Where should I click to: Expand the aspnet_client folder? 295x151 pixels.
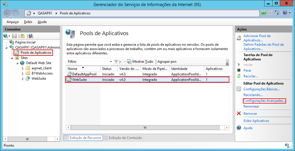point(23,68)
